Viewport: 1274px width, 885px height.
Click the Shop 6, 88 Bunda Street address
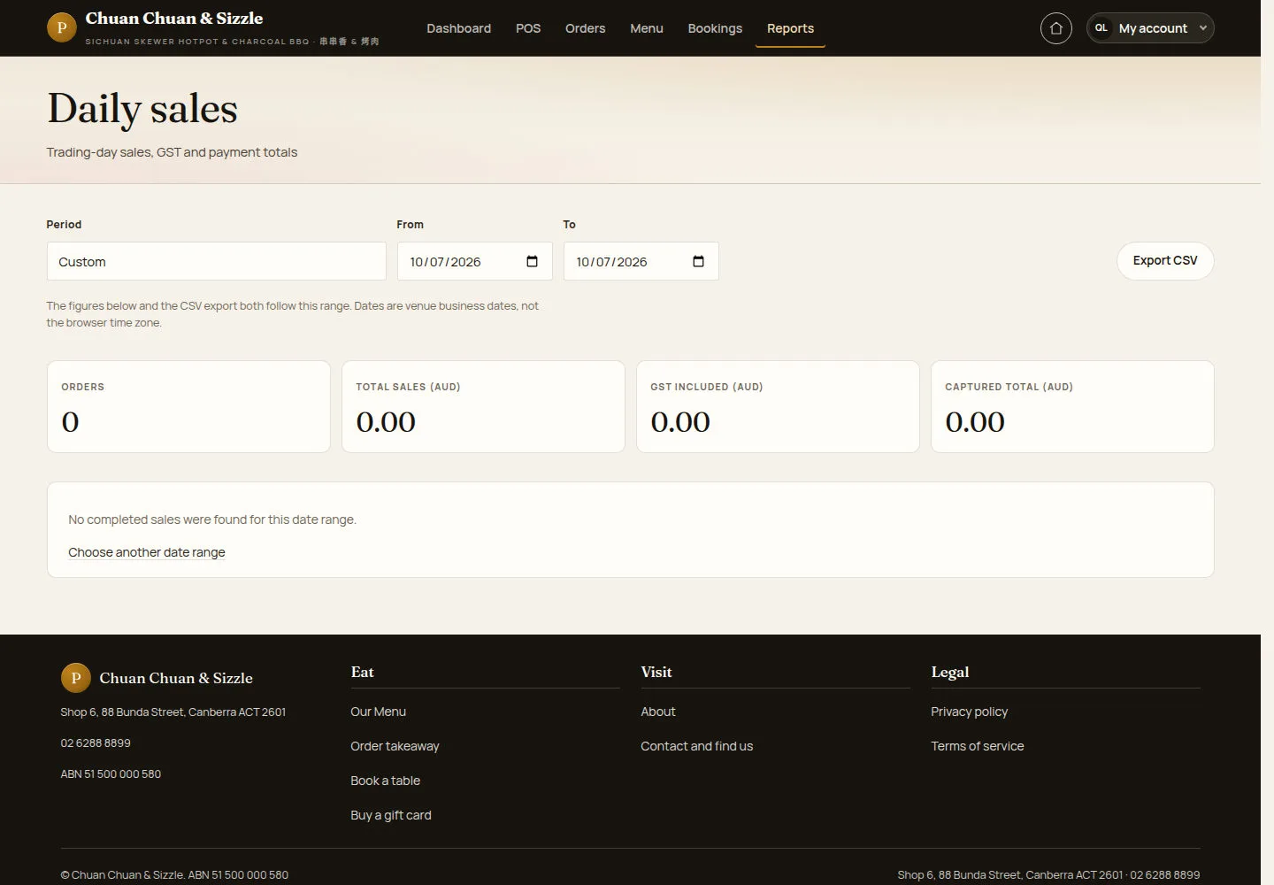(173, 712)
